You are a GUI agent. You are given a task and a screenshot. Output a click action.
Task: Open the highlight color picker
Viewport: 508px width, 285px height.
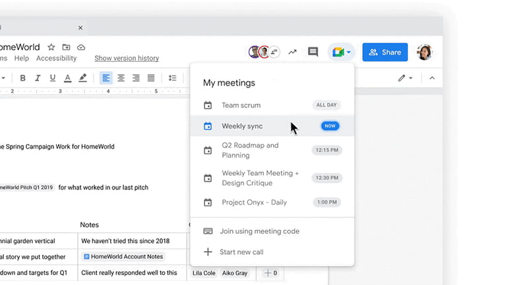point(82,78)
